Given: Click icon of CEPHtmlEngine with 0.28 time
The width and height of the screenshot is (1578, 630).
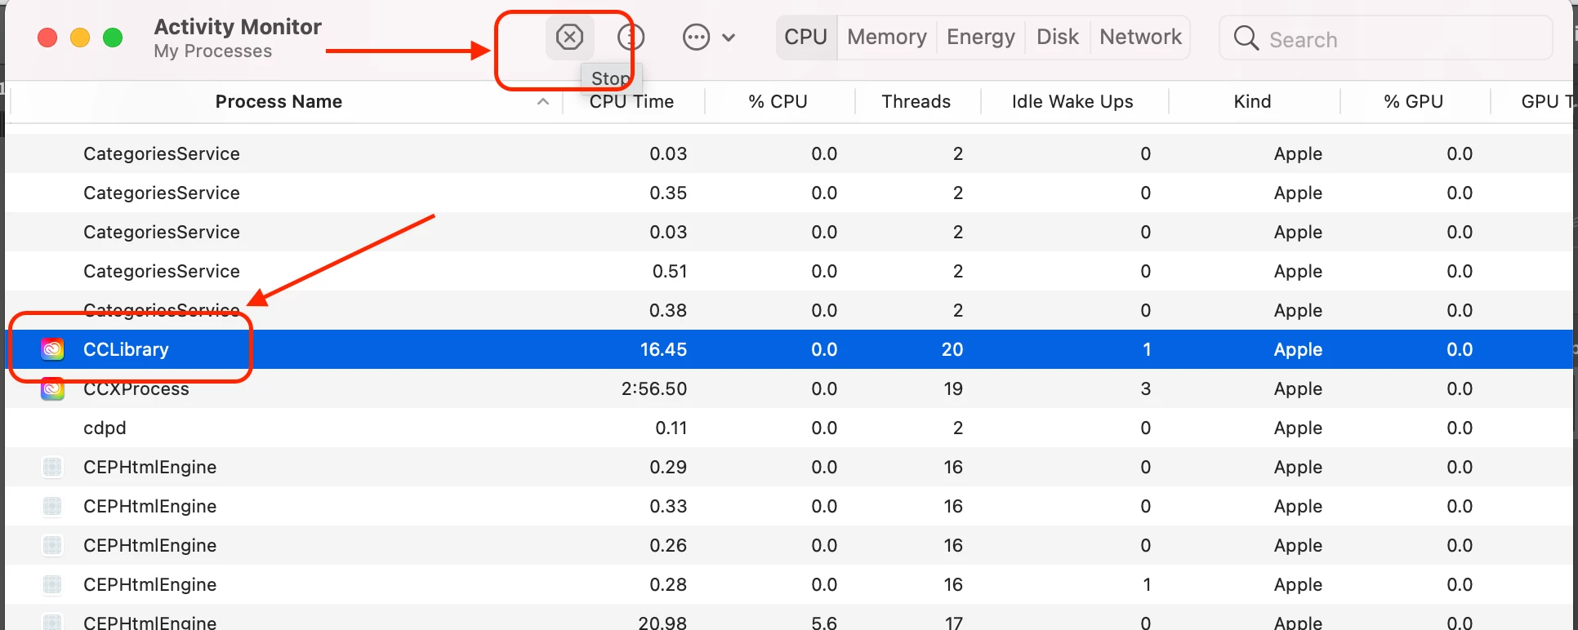Looking at the screenshot, I should [x=52, y=584].
